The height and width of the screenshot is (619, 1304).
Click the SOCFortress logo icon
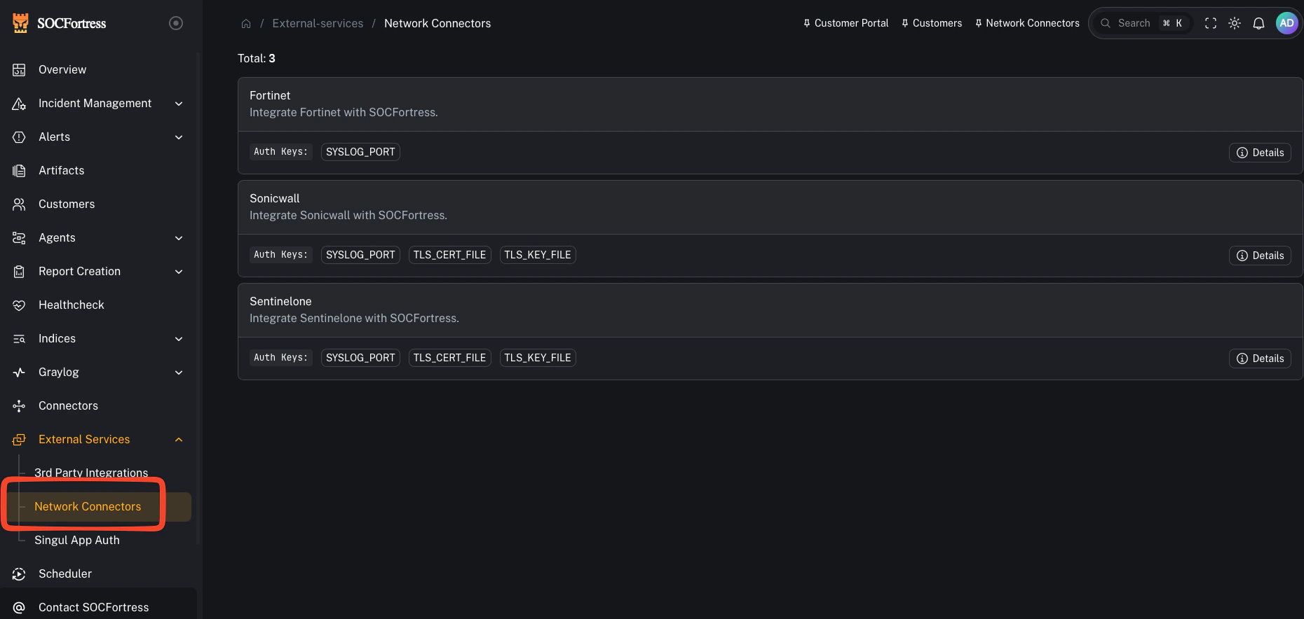tap(20, 23)
